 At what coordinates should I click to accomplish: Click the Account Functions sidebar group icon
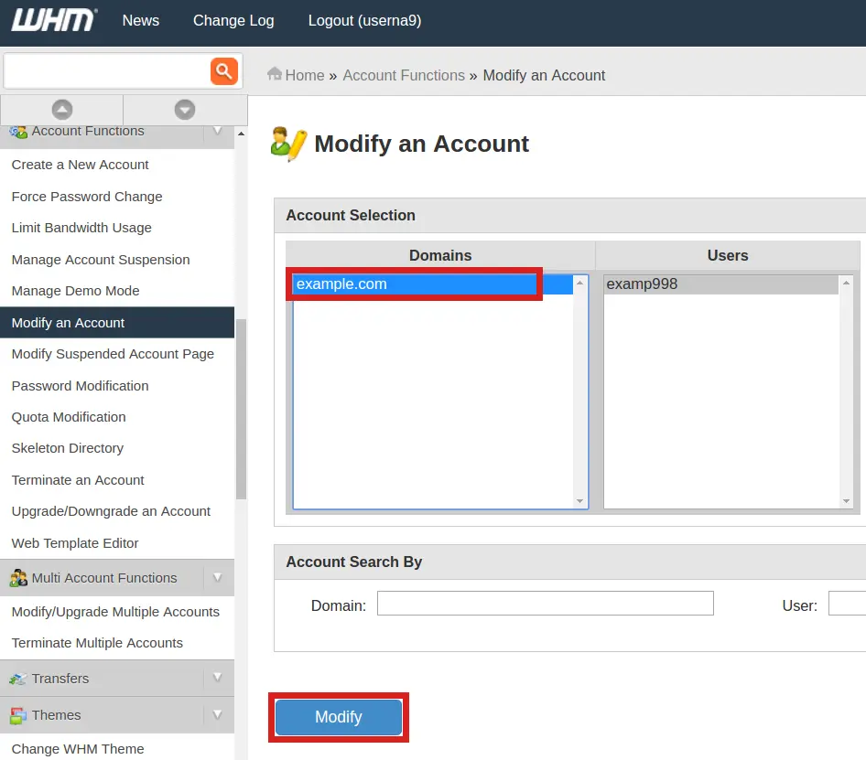[x=19, y=131]
